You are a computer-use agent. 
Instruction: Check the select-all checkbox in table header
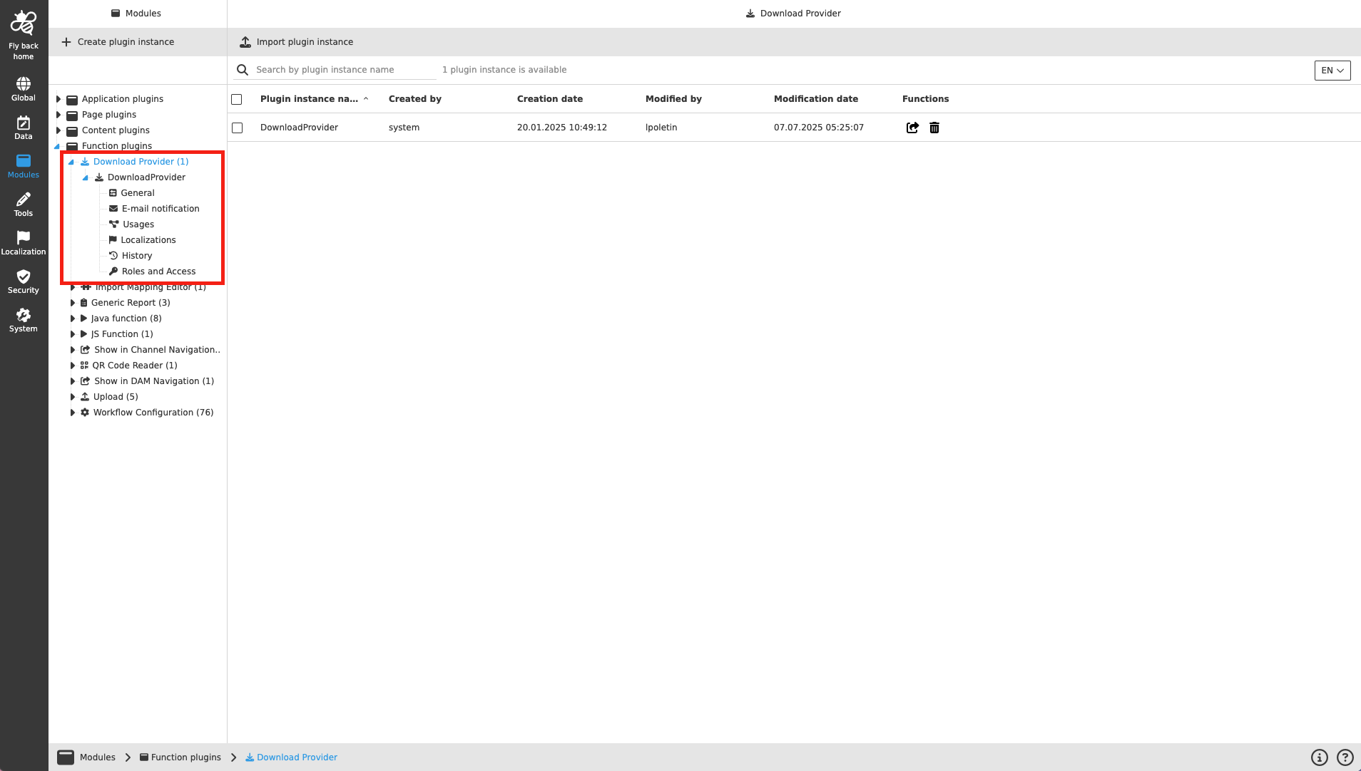(x=238, y=99)
